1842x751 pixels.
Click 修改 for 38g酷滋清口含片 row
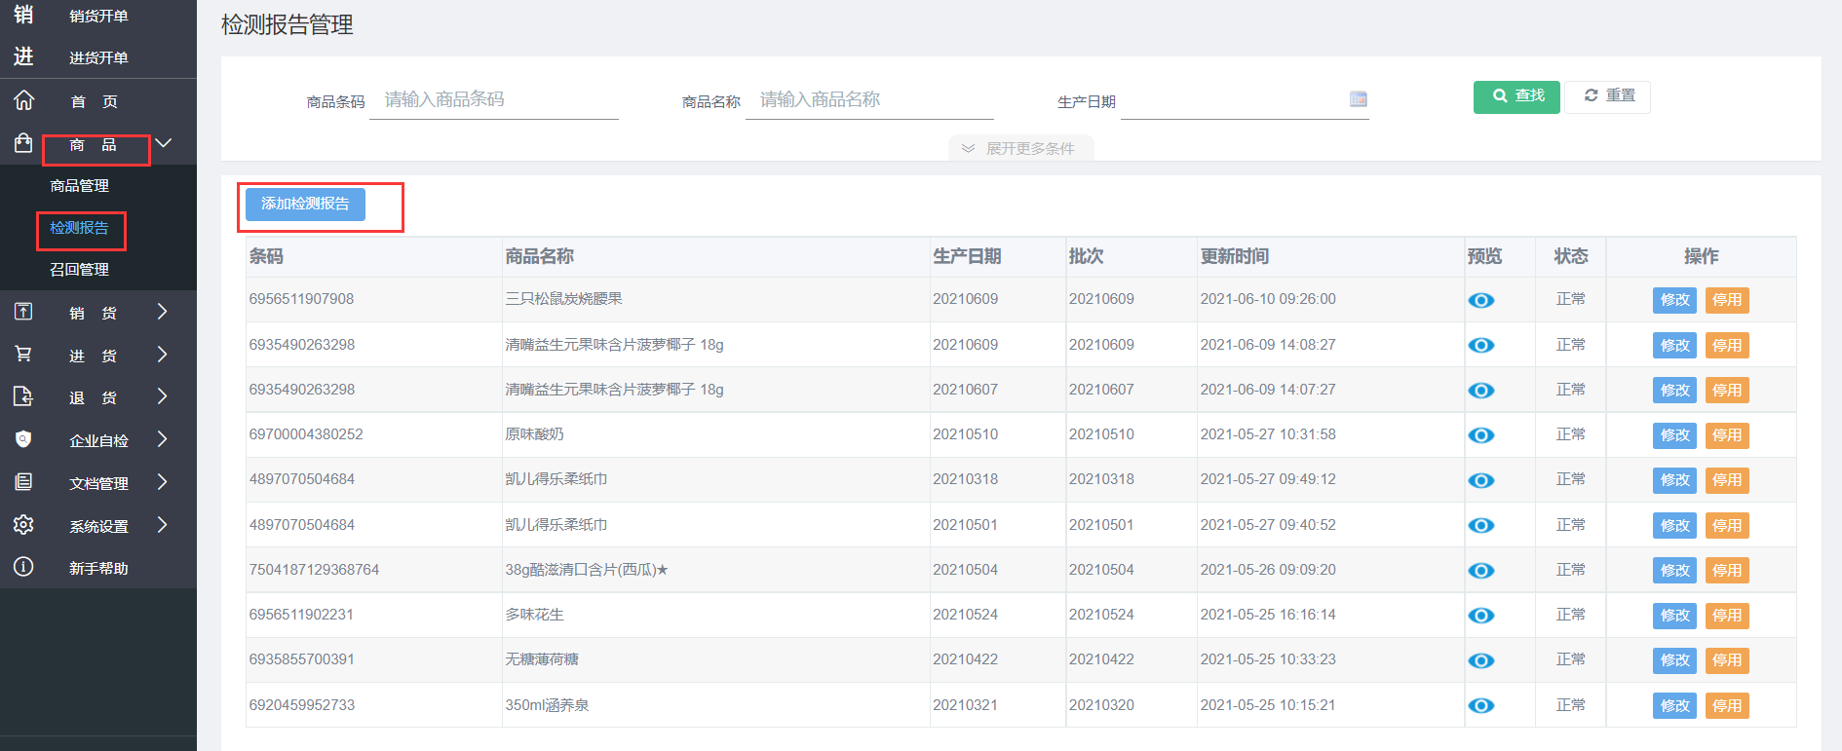click(1674, 571)
